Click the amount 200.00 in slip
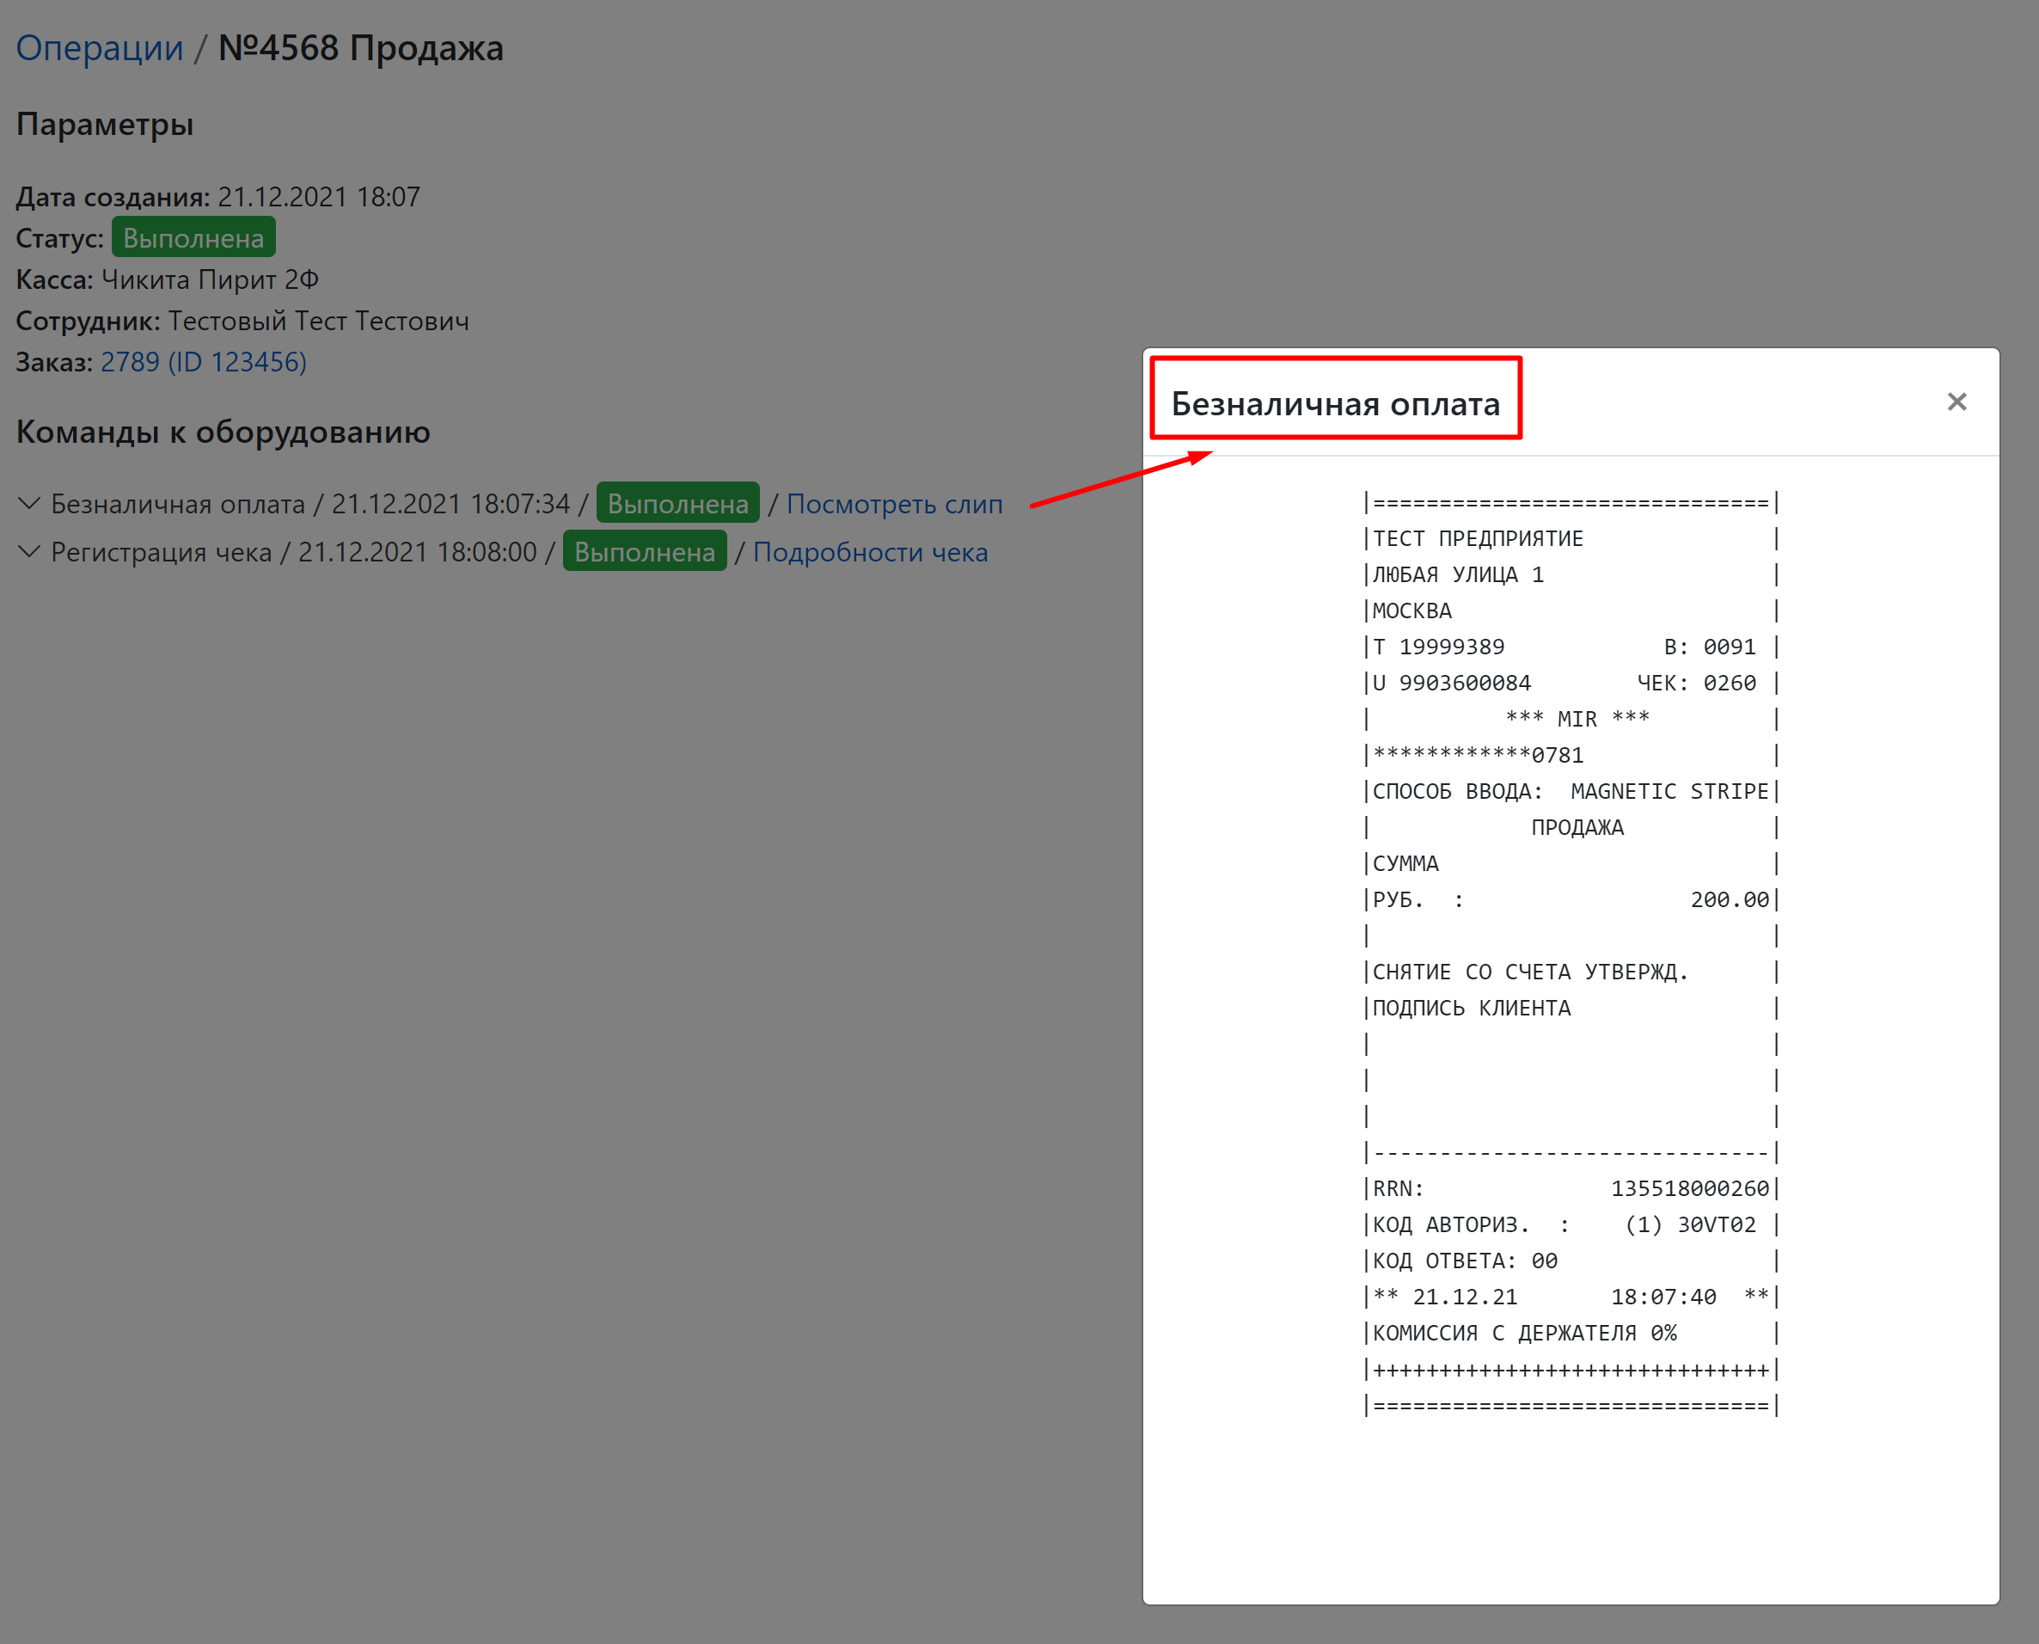2039x1644 pixels. pos(1730,899)
